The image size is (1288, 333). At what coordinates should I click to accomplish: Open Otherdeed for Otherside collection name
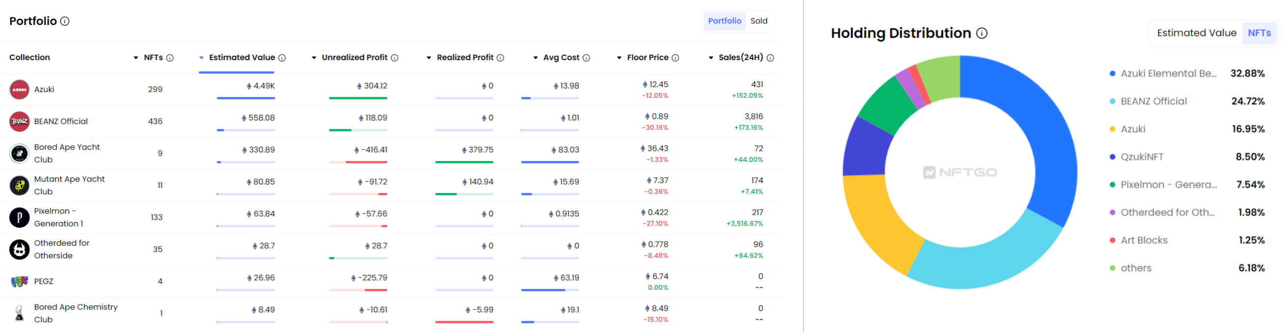62,249
